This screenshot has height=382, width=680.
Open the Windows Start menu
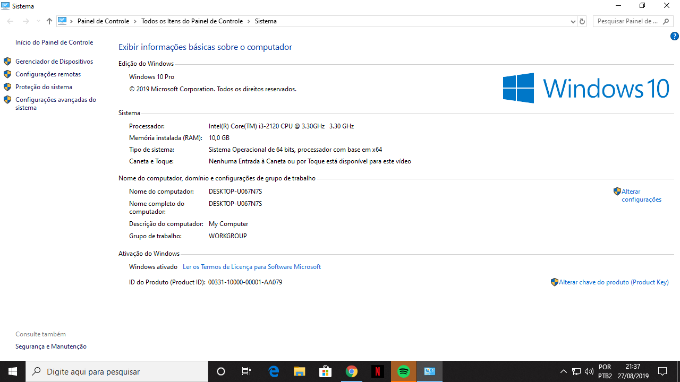[x=13, y=371]
